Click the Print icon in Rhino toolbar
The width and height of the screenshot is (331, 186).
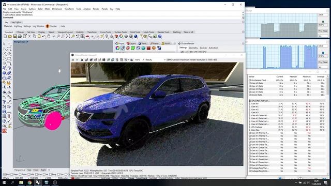(x=20, y=37)
